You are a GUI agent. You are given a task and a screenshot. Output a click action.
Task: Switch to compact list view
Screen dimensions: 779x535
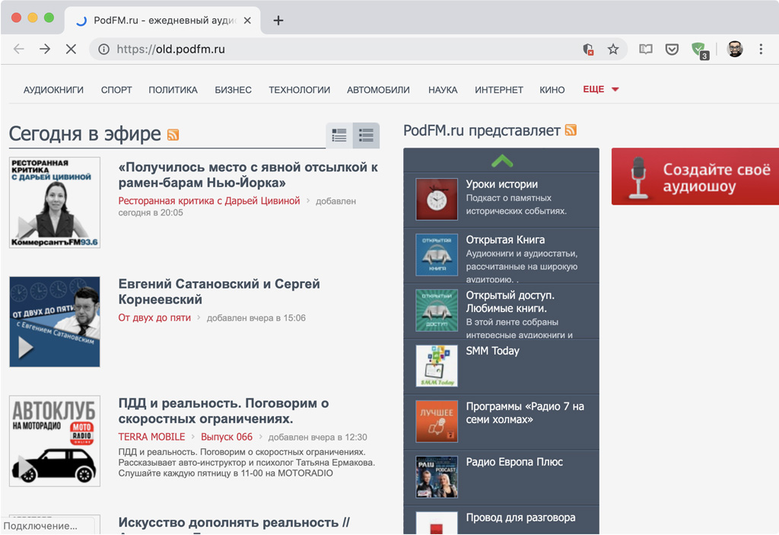click(x=339, y=135)
